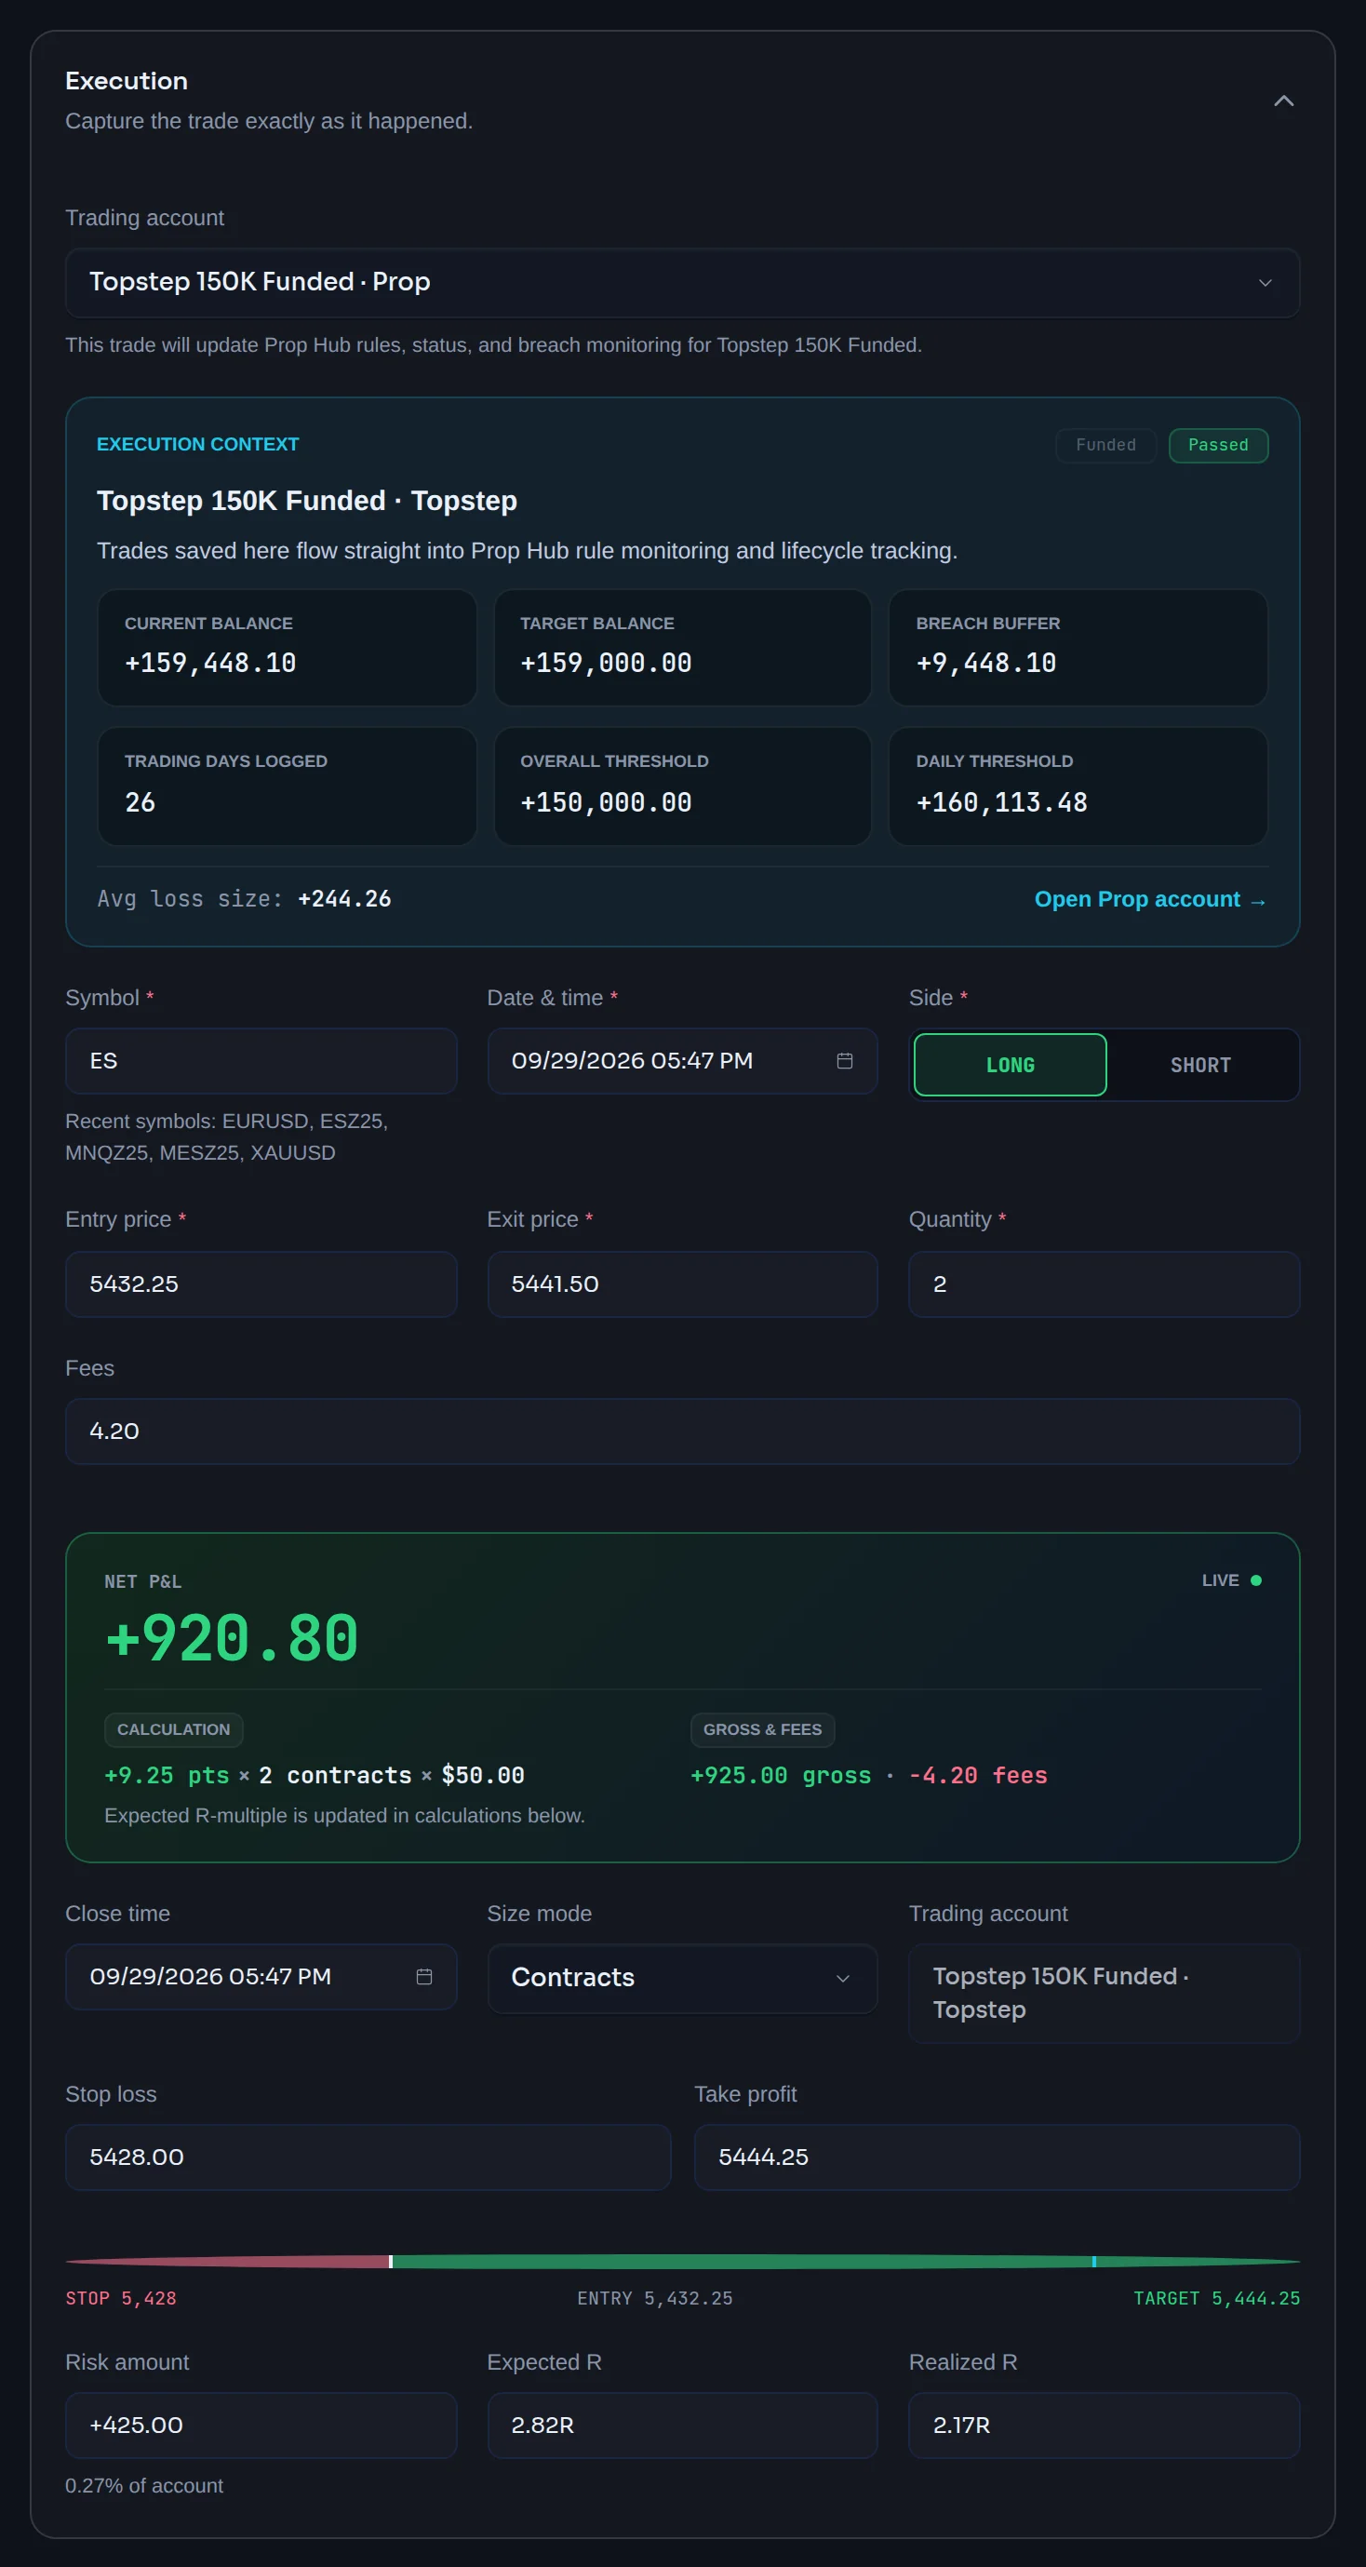Click the Close time input field
The height and width of the screenshot is (2567, 1366).
click(261, 1976)
